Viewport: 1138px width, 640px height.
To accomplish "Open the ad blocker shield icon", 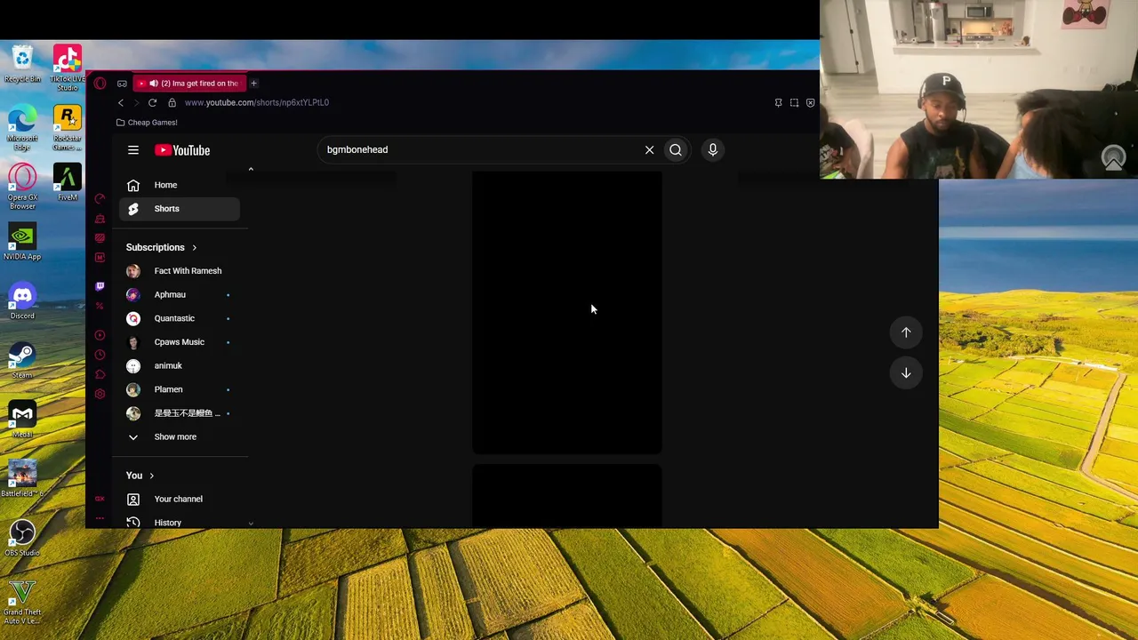I will pos(810,103).
